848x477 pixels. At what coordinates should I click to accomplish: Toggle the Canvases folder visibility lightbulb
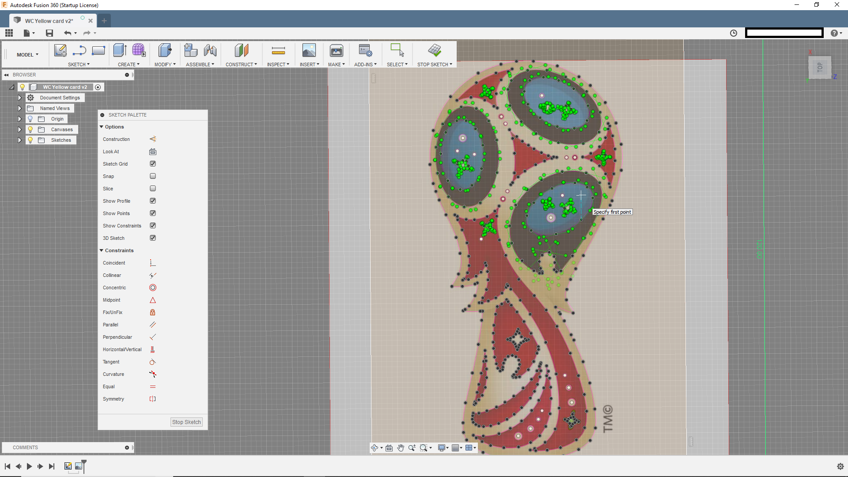click(x=30, y=129)
